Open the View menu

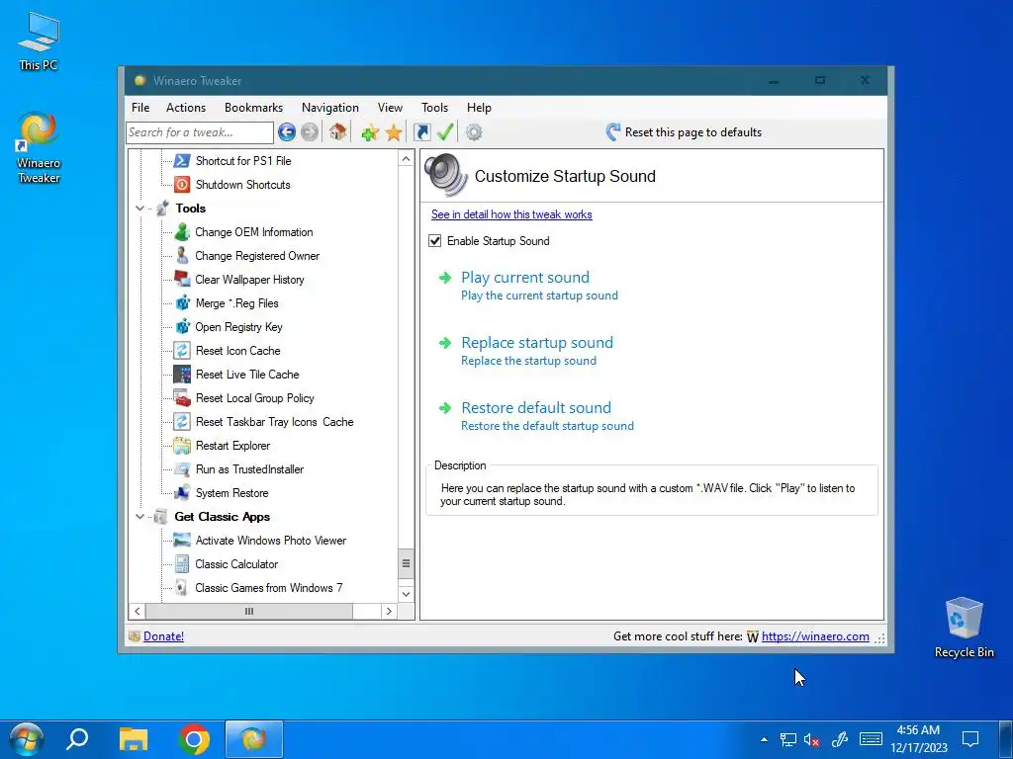click(390, 108)
